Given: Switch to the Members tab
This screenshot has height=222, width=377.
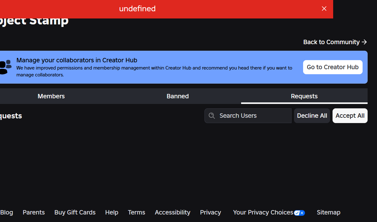Looking at the screenshot, I should tap(51, 96).
